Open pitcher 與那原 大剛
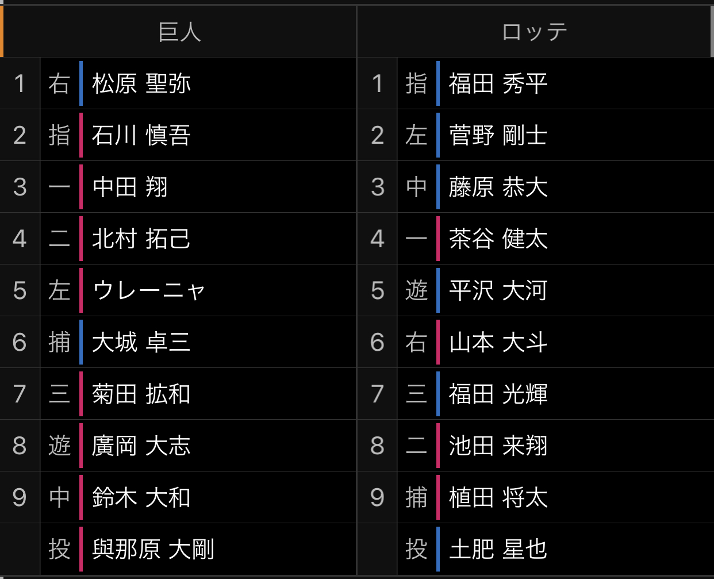The image size is (714, 579). [x=153, y=549]
